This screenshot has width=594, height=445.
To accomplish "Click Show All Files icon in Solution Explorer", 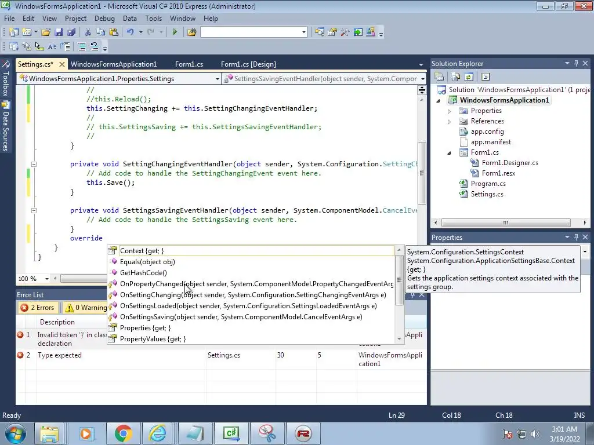I will [x=456, y=76].
